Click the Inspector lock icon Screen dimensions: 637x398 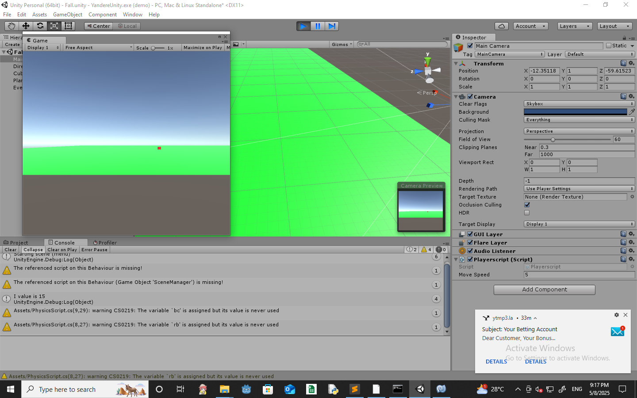click(624, 38)
